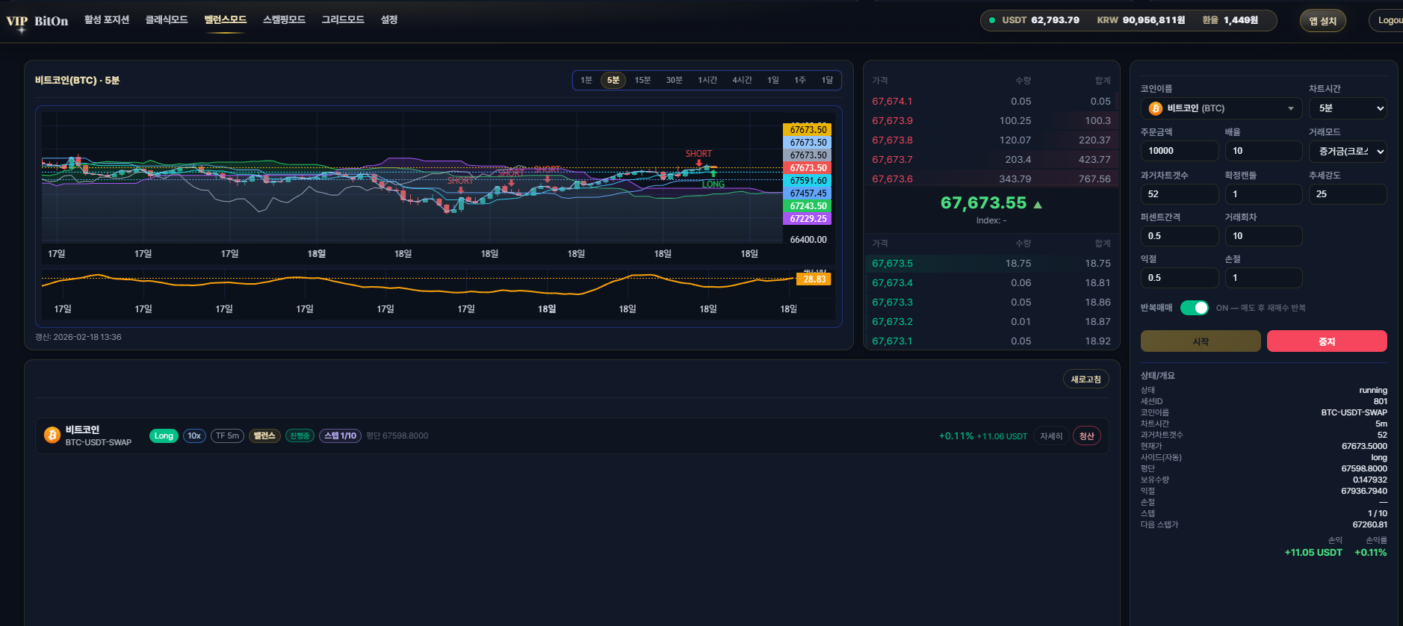Screen dimensions: 1403x626
Task: Toggle the 반복매매 repeat trading switch
Action: [1194, 308]
